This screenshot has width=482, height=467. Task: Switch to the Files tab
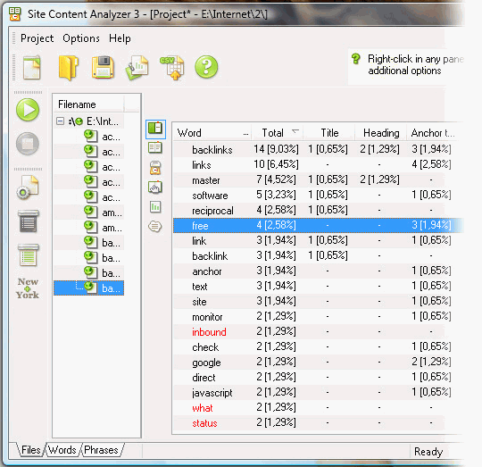pyautogui.click(x=30, y=450)
